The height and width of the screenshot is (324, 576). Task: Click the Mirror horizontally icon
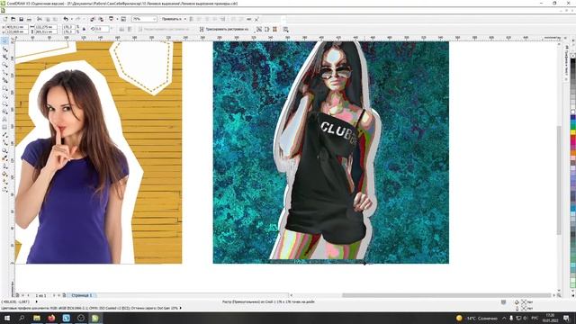[x=121, y=29]
